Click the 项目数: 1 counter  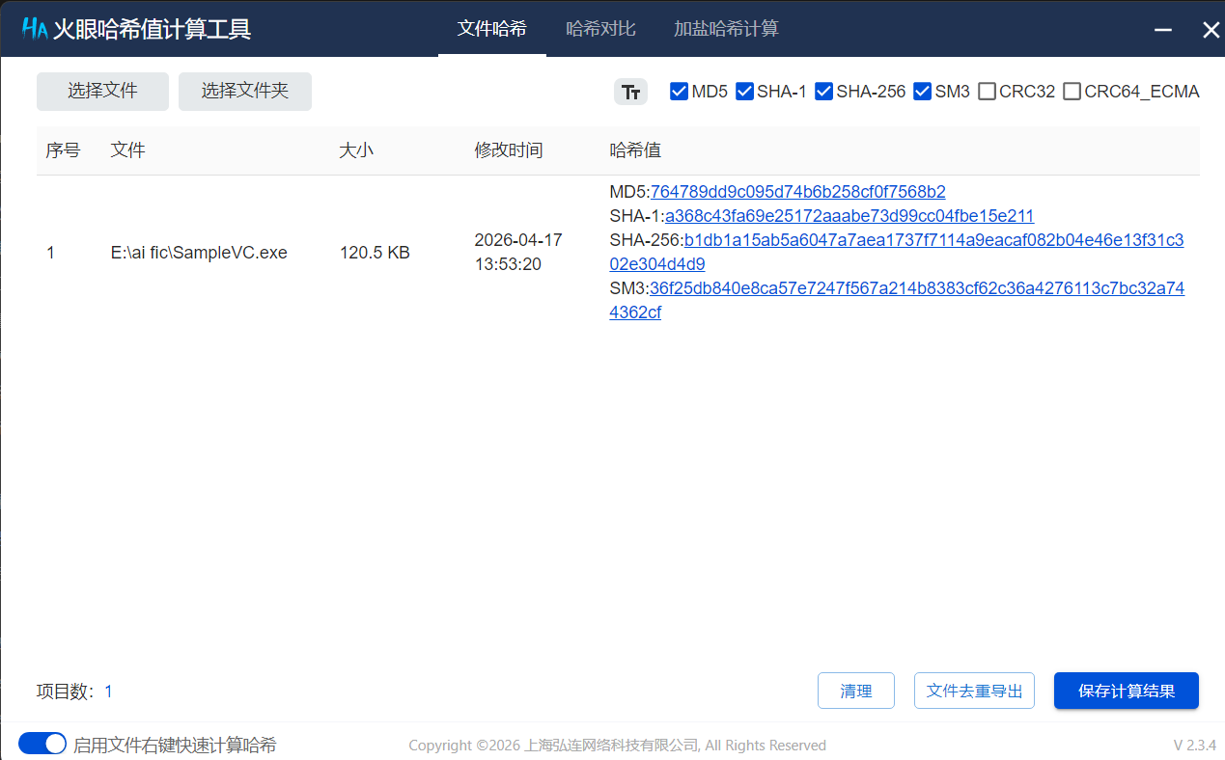point(74,692)
